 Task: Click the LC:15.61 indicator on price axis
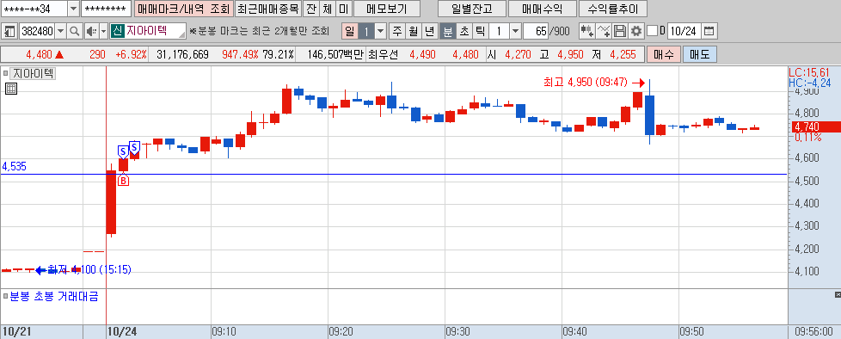pyautogui.click(x=809, y=72)
